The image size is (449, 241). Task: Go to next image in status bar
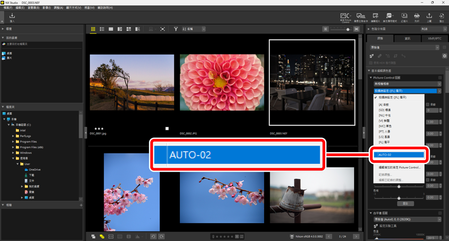point(356,236)
